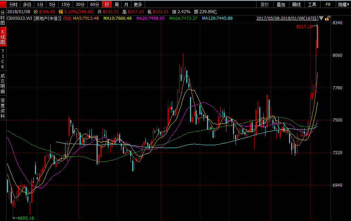Toggle the 15分 period view
The image size is (351, 221).
click(65, 5)
